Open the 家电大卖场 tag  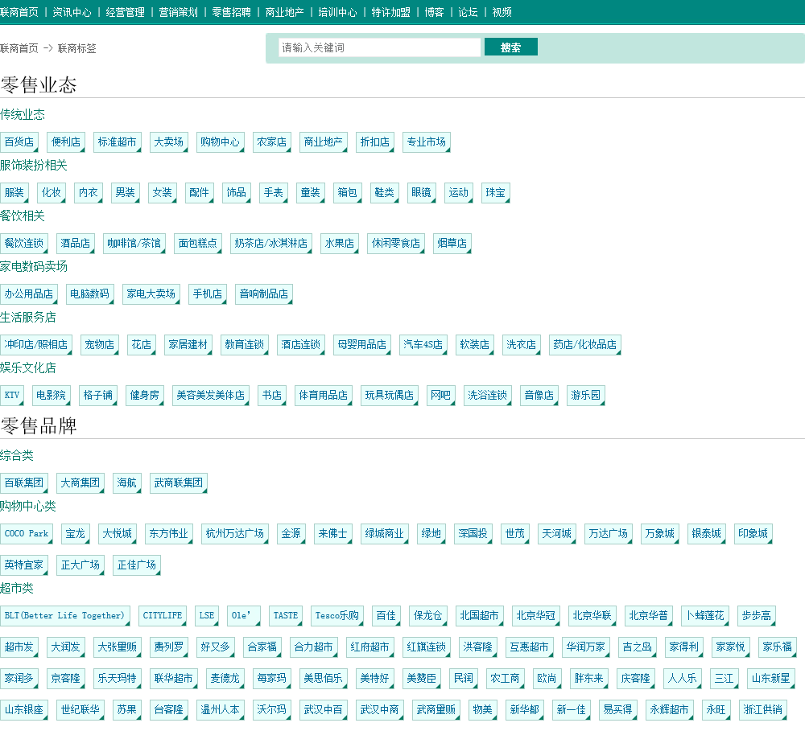pyautogui.click(x=151, y=294)
